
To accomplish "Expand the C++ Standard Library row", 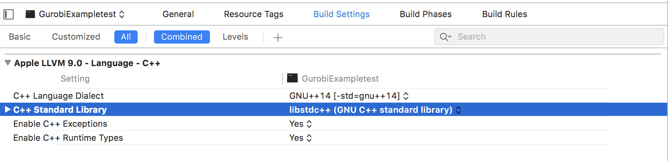I will pos(7,110).
